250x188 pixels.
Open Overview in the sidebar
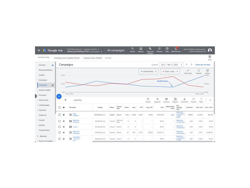click(x=42, y=65)
